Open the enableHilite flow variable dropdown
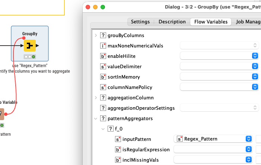Viewport: 261px width, 165px height. [219, 56]
